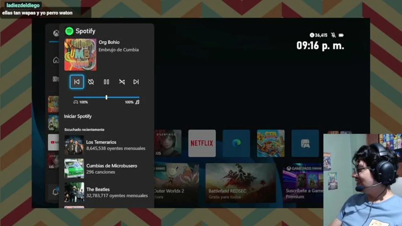Open Cumbias de Microbusero cover thumbnail
Image resolution: width=402 pixels, height=226 pixels.
point(74,169)
